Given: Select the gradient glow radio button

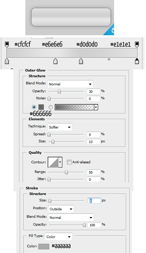Looking at the screenshot, I should point(51,107).
